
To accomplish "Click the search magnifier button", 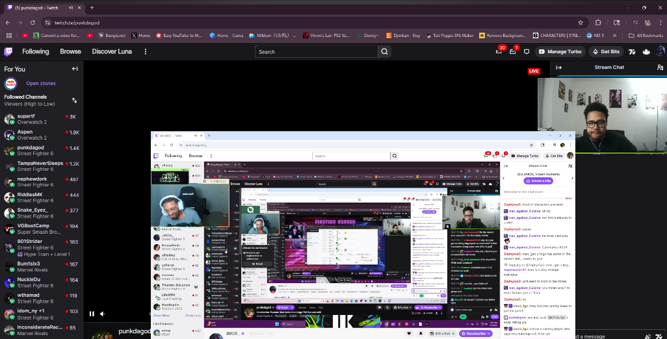I will pos(385,52).
